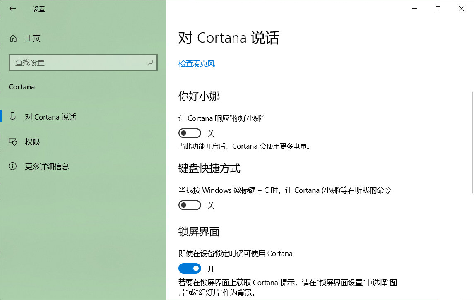This screenshot has height=300, width=474.
Task: Close the Settings window
Action: coord(461,8)
